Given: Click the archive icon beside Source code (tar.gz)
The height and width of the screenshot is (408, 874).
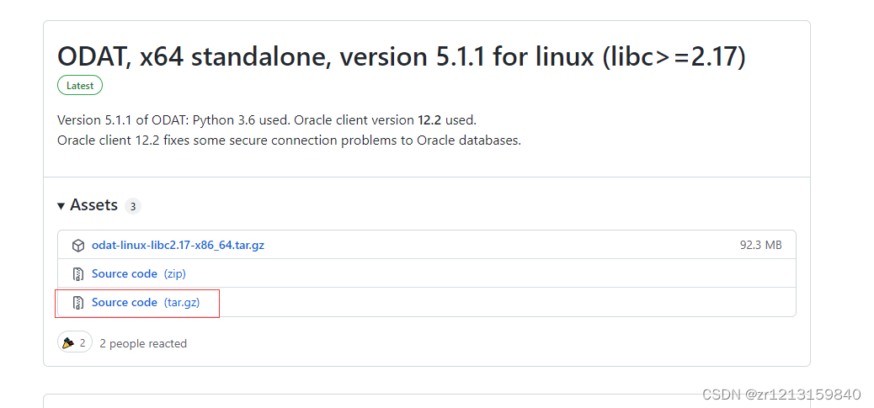Looking at the screenshot, I should 78,303.
